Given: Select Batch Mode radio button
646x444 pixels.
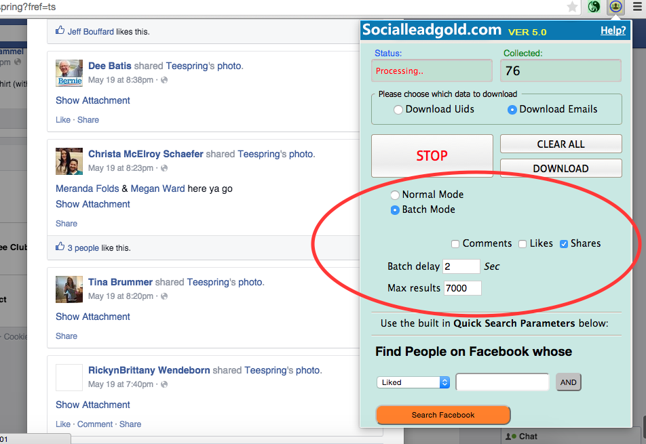Looking at the screenshot, I should (x=395, y=210).
